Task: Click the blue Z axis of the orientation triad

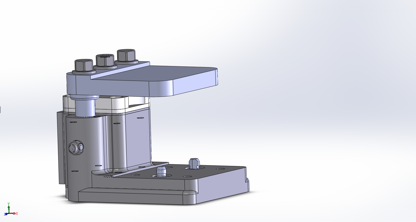Action: [6, 214]
